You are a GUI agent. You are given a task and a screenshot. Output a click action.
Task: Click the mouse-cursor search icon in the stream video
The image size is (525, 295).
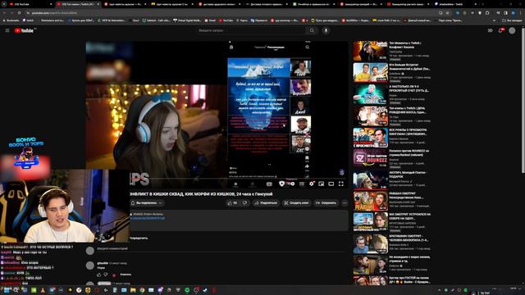point(307,48)
